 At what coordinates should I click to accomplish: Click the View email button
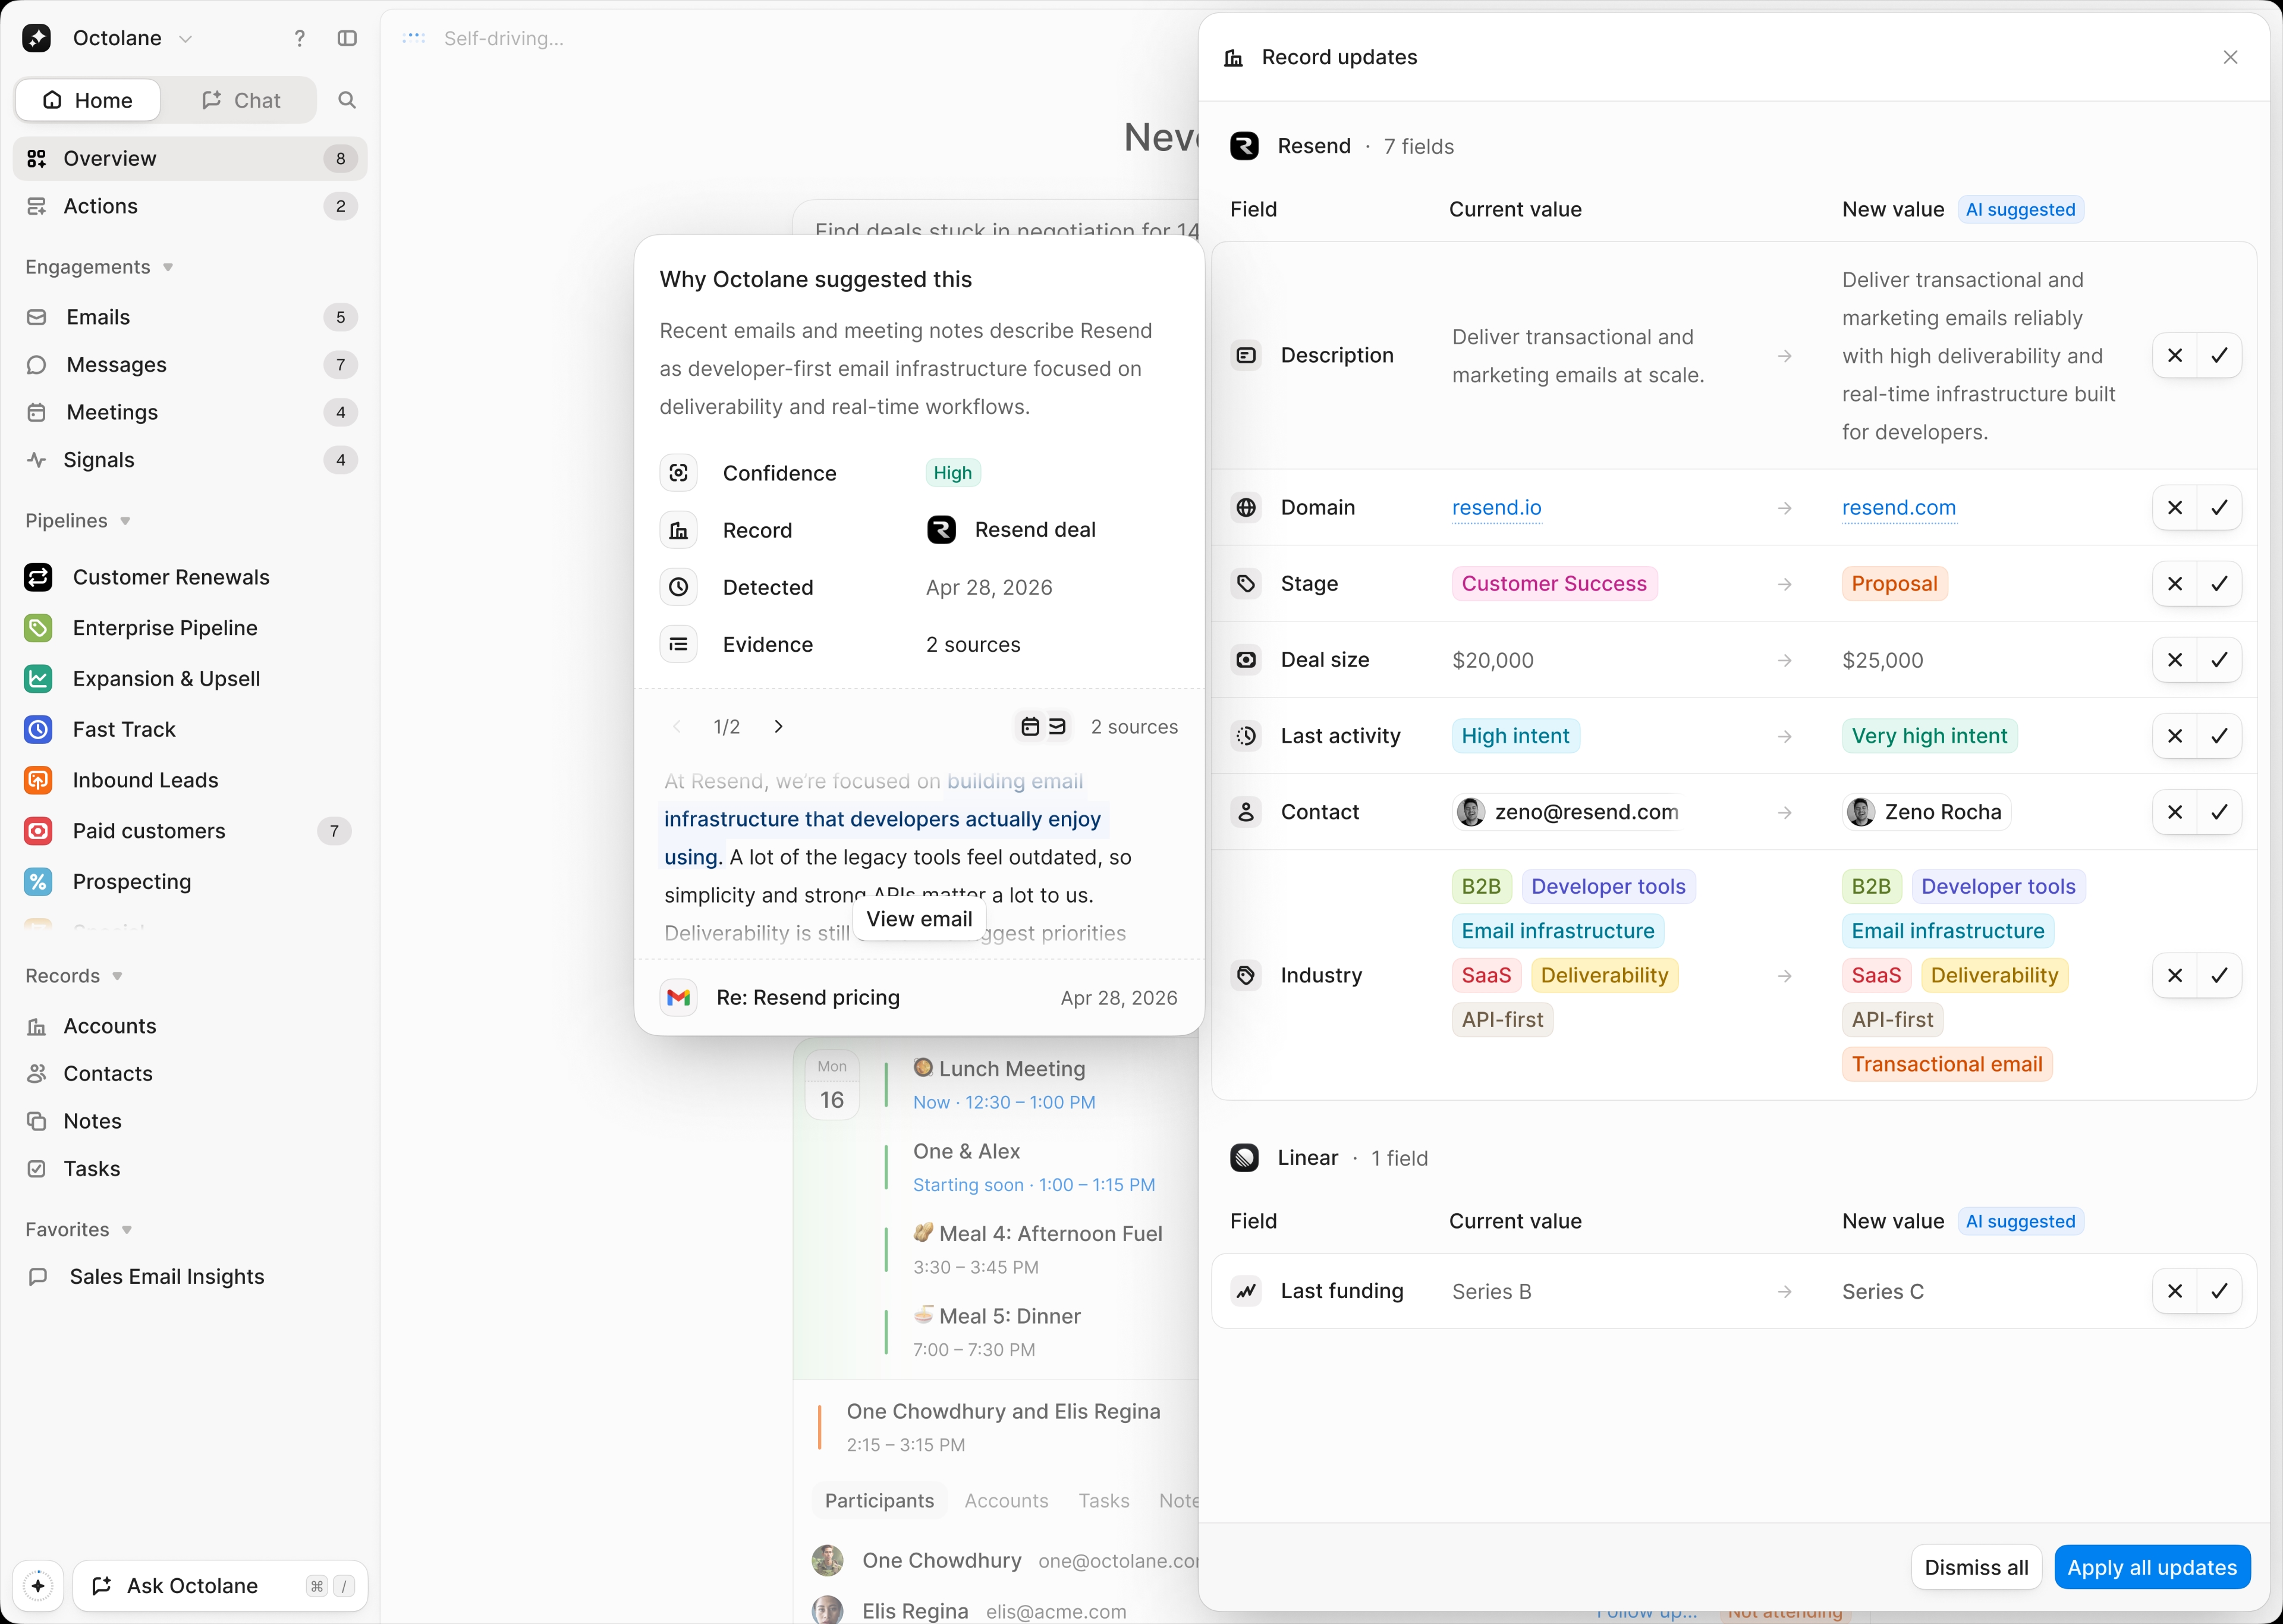[920, 919]
